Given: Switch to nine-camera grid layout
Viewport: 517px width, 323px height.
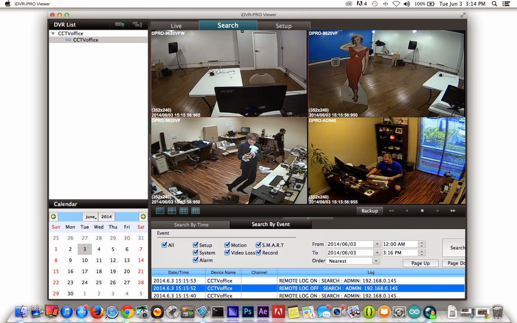Looking at the screenshot, I should 184,211.
